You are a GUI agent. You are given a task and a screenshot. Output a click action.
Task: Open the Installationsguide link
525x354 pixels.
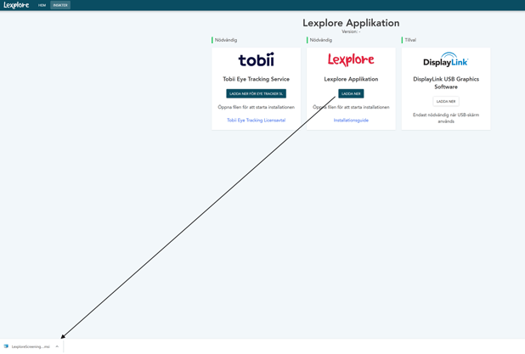(351, 120)
